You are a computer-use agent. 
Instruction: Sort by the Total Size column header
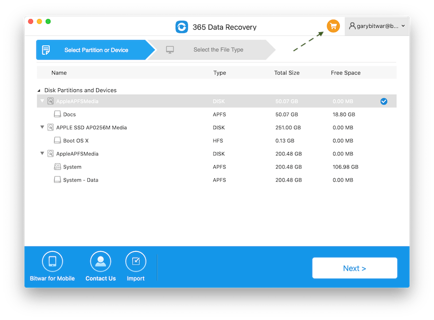coord(287,73)
